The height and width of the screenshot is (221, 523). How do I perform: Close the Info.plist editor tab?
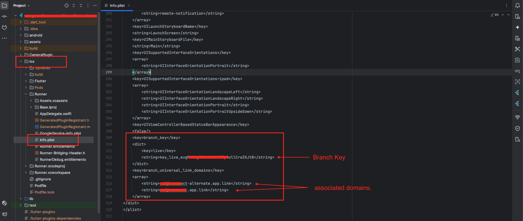(129, 5)
